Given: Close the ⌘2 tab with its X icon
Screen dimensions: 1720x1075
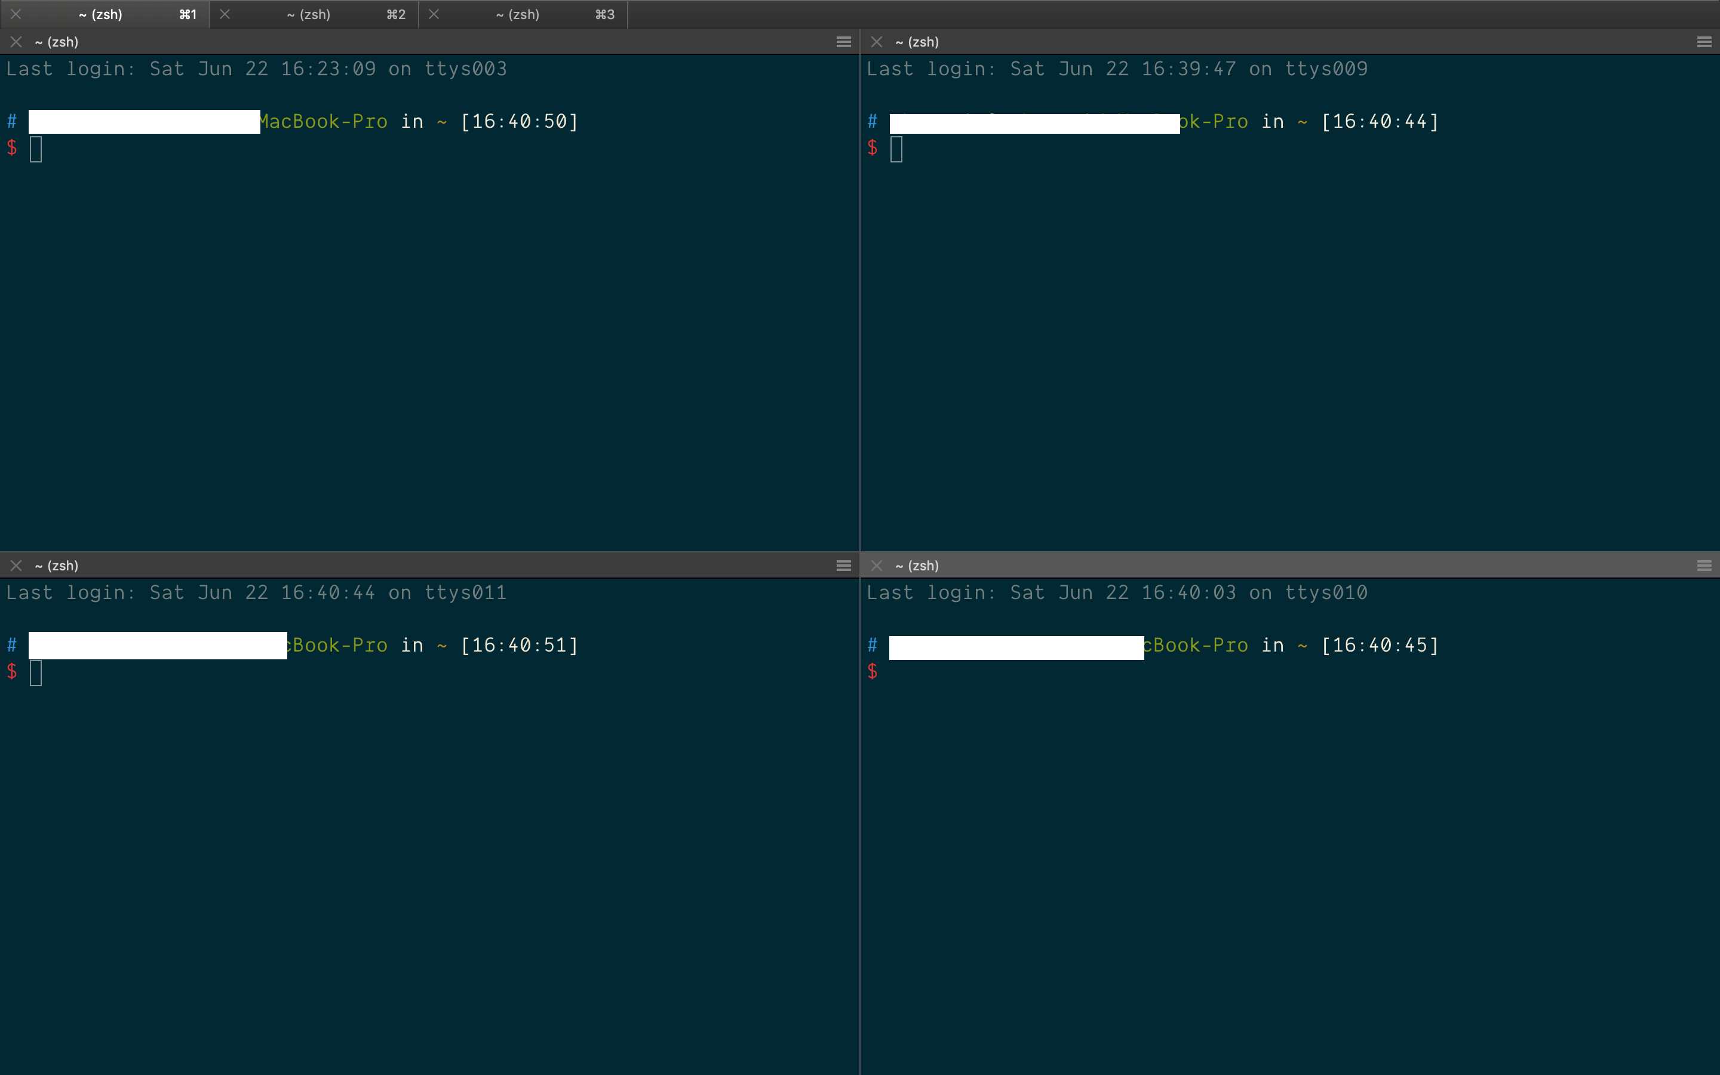Looking at the screenshot, I should pyautogui.click(x=225, y=14).
